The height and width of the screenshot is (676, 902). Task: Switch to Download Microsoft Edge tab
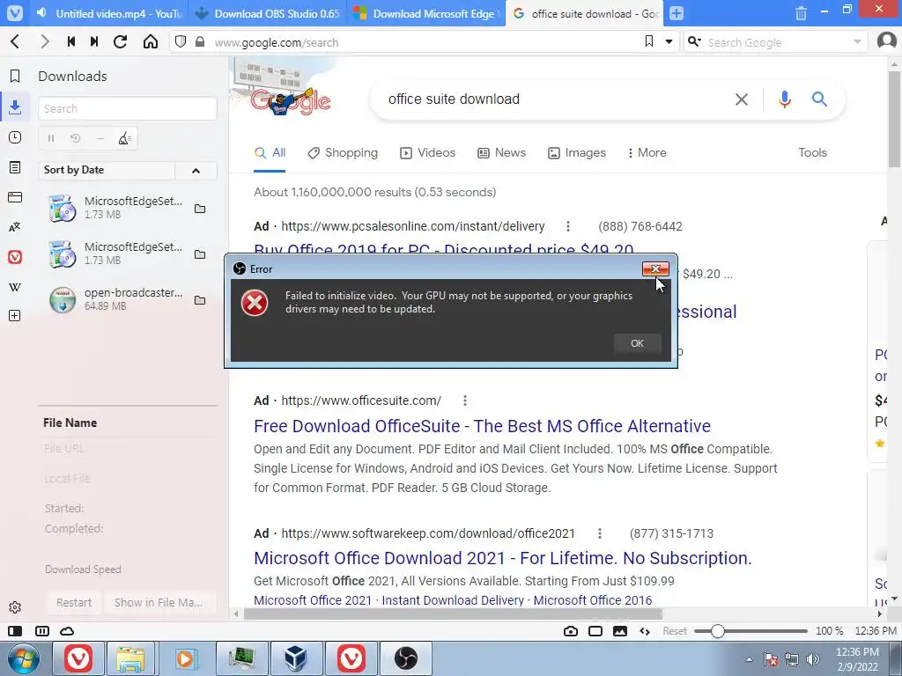point(426,13)
